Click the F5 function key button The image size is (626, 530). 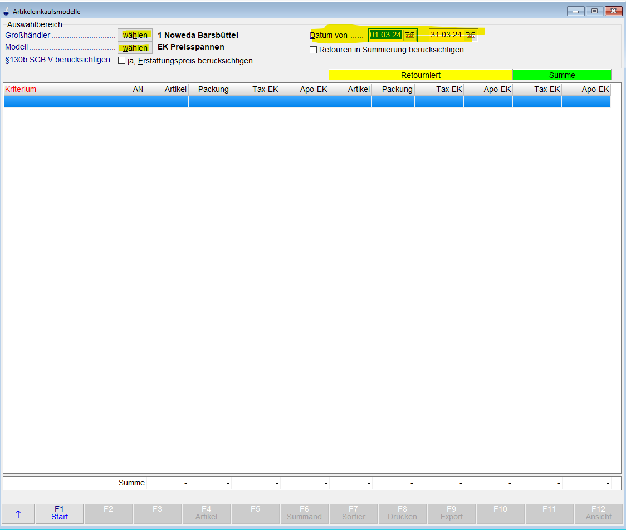255,514
